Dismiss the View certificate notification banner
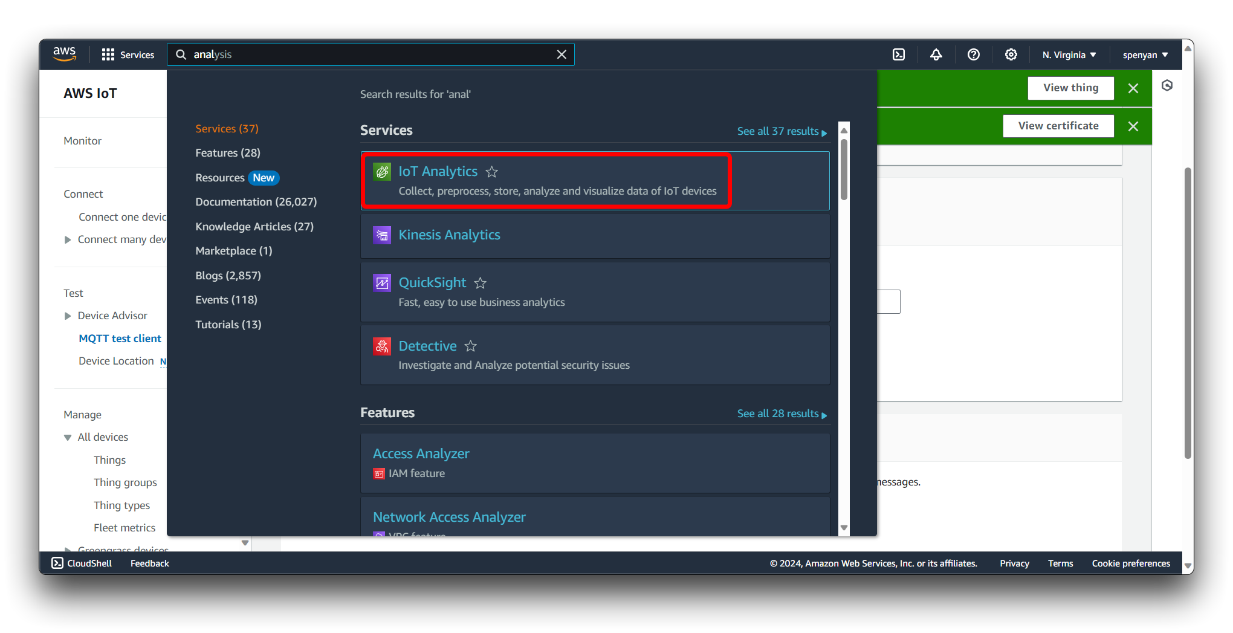1233x633 pixels. pos(1133,126)
